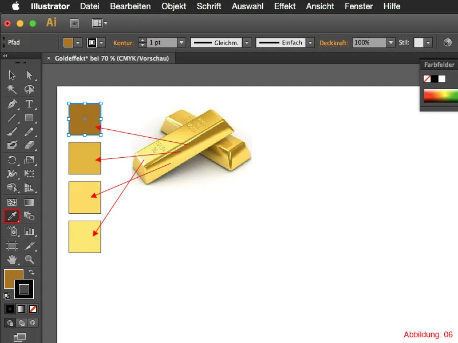
Task: Adjust stroke weight stepper arrows
Action: [x=142, y=42]
